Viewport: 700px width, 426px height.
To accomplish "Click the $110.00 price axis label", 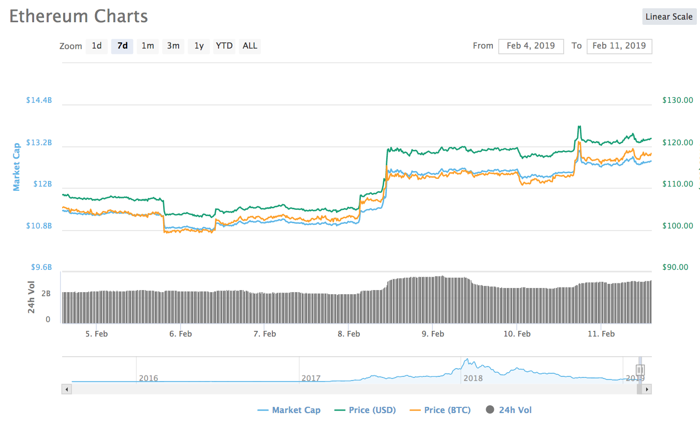I will (x=678, y=184).
